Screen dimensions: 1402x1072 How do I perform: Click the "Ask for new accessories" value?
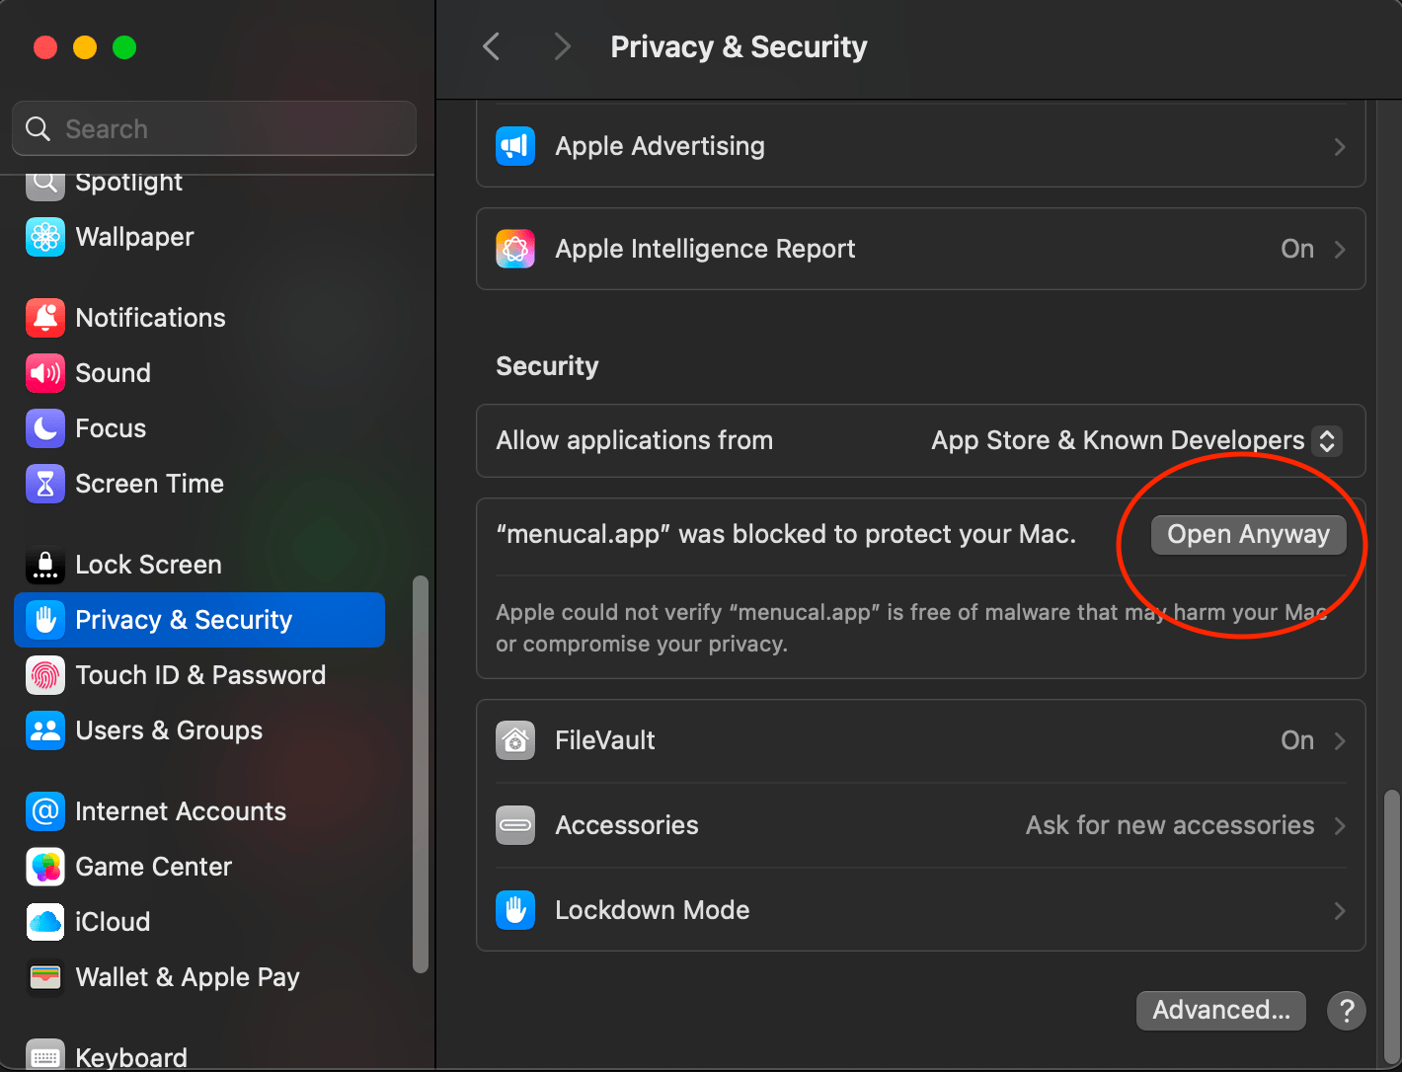click(1170, 825)
